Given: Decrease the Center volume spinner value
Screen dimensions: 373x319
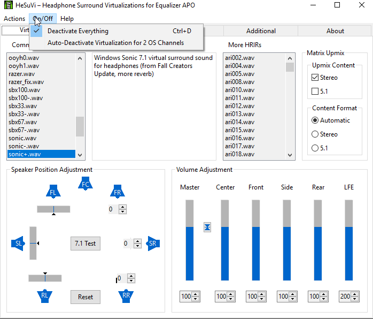Looking at the screenshot, I should pos(231,299).
